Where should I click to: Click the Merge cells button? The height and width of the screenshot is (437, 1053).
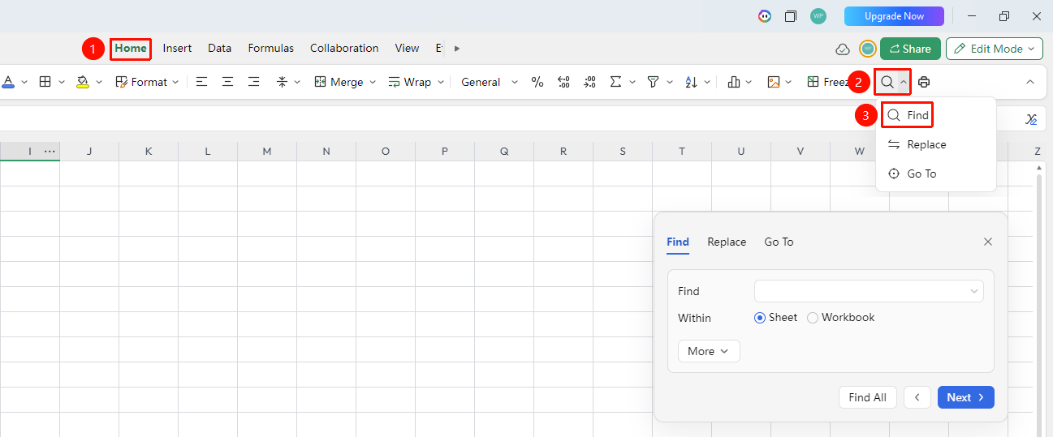(339, 82)
